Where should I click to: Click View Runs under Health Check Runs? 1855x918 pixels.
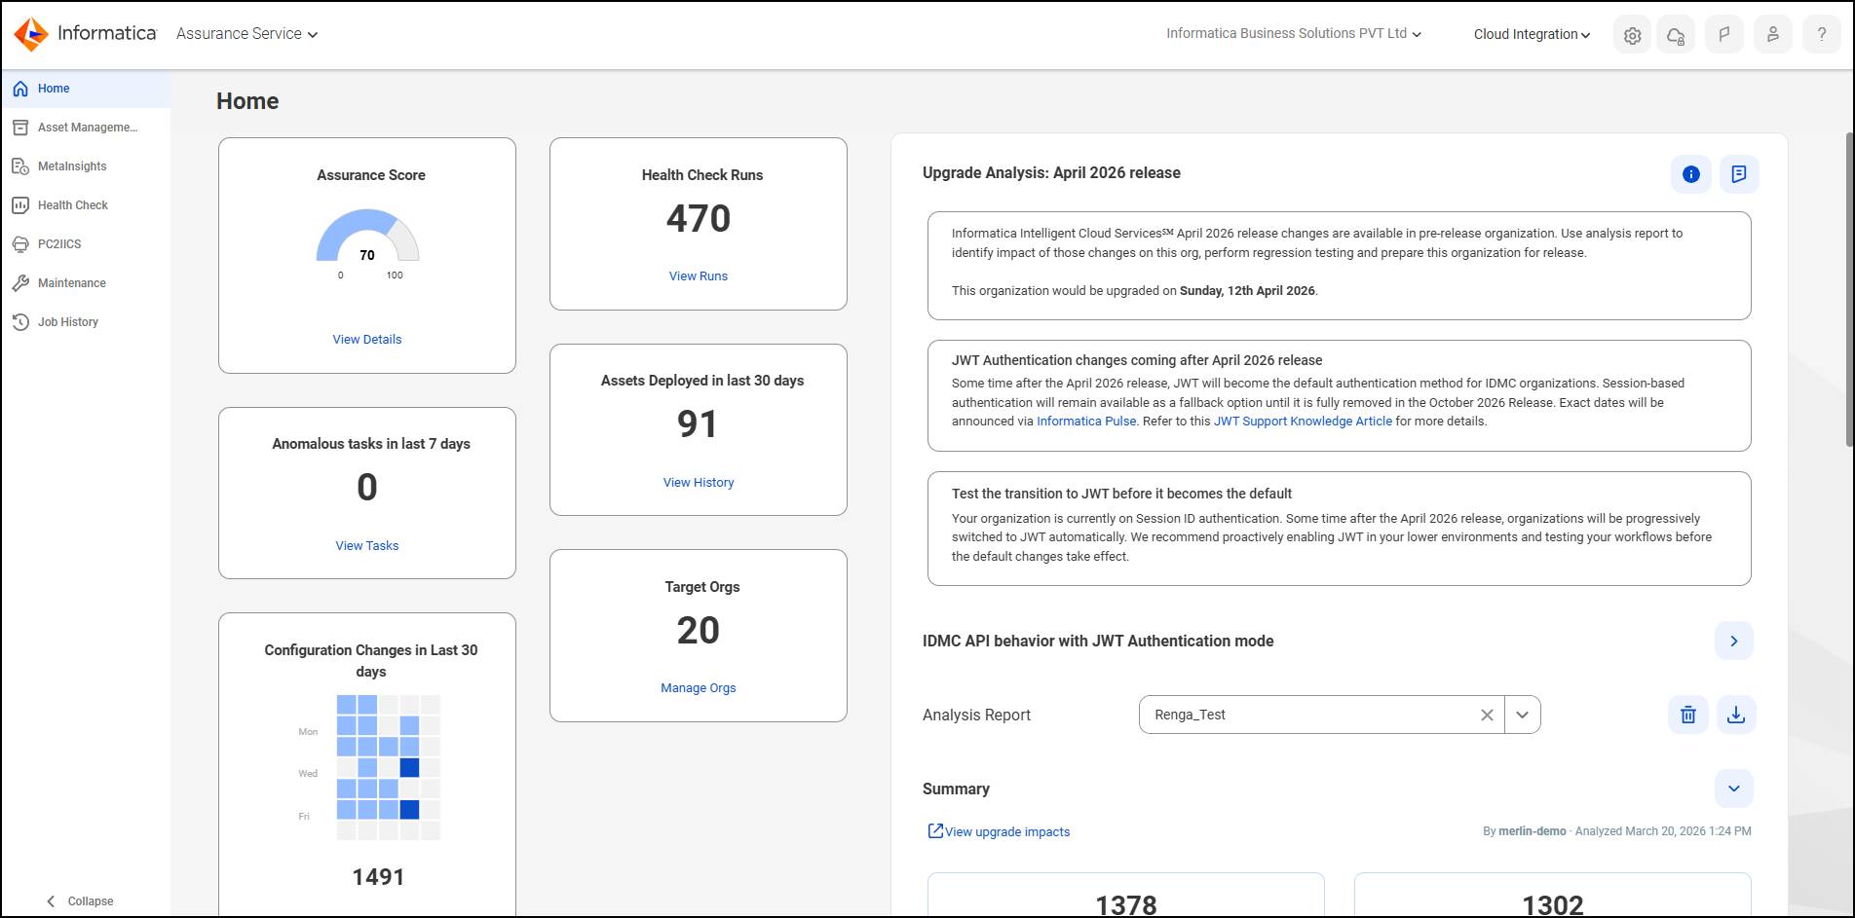(x=699, y=276)
